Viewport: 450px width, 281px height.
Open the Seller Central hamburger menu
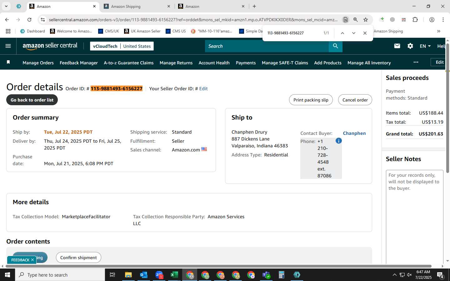coord(8,46)
